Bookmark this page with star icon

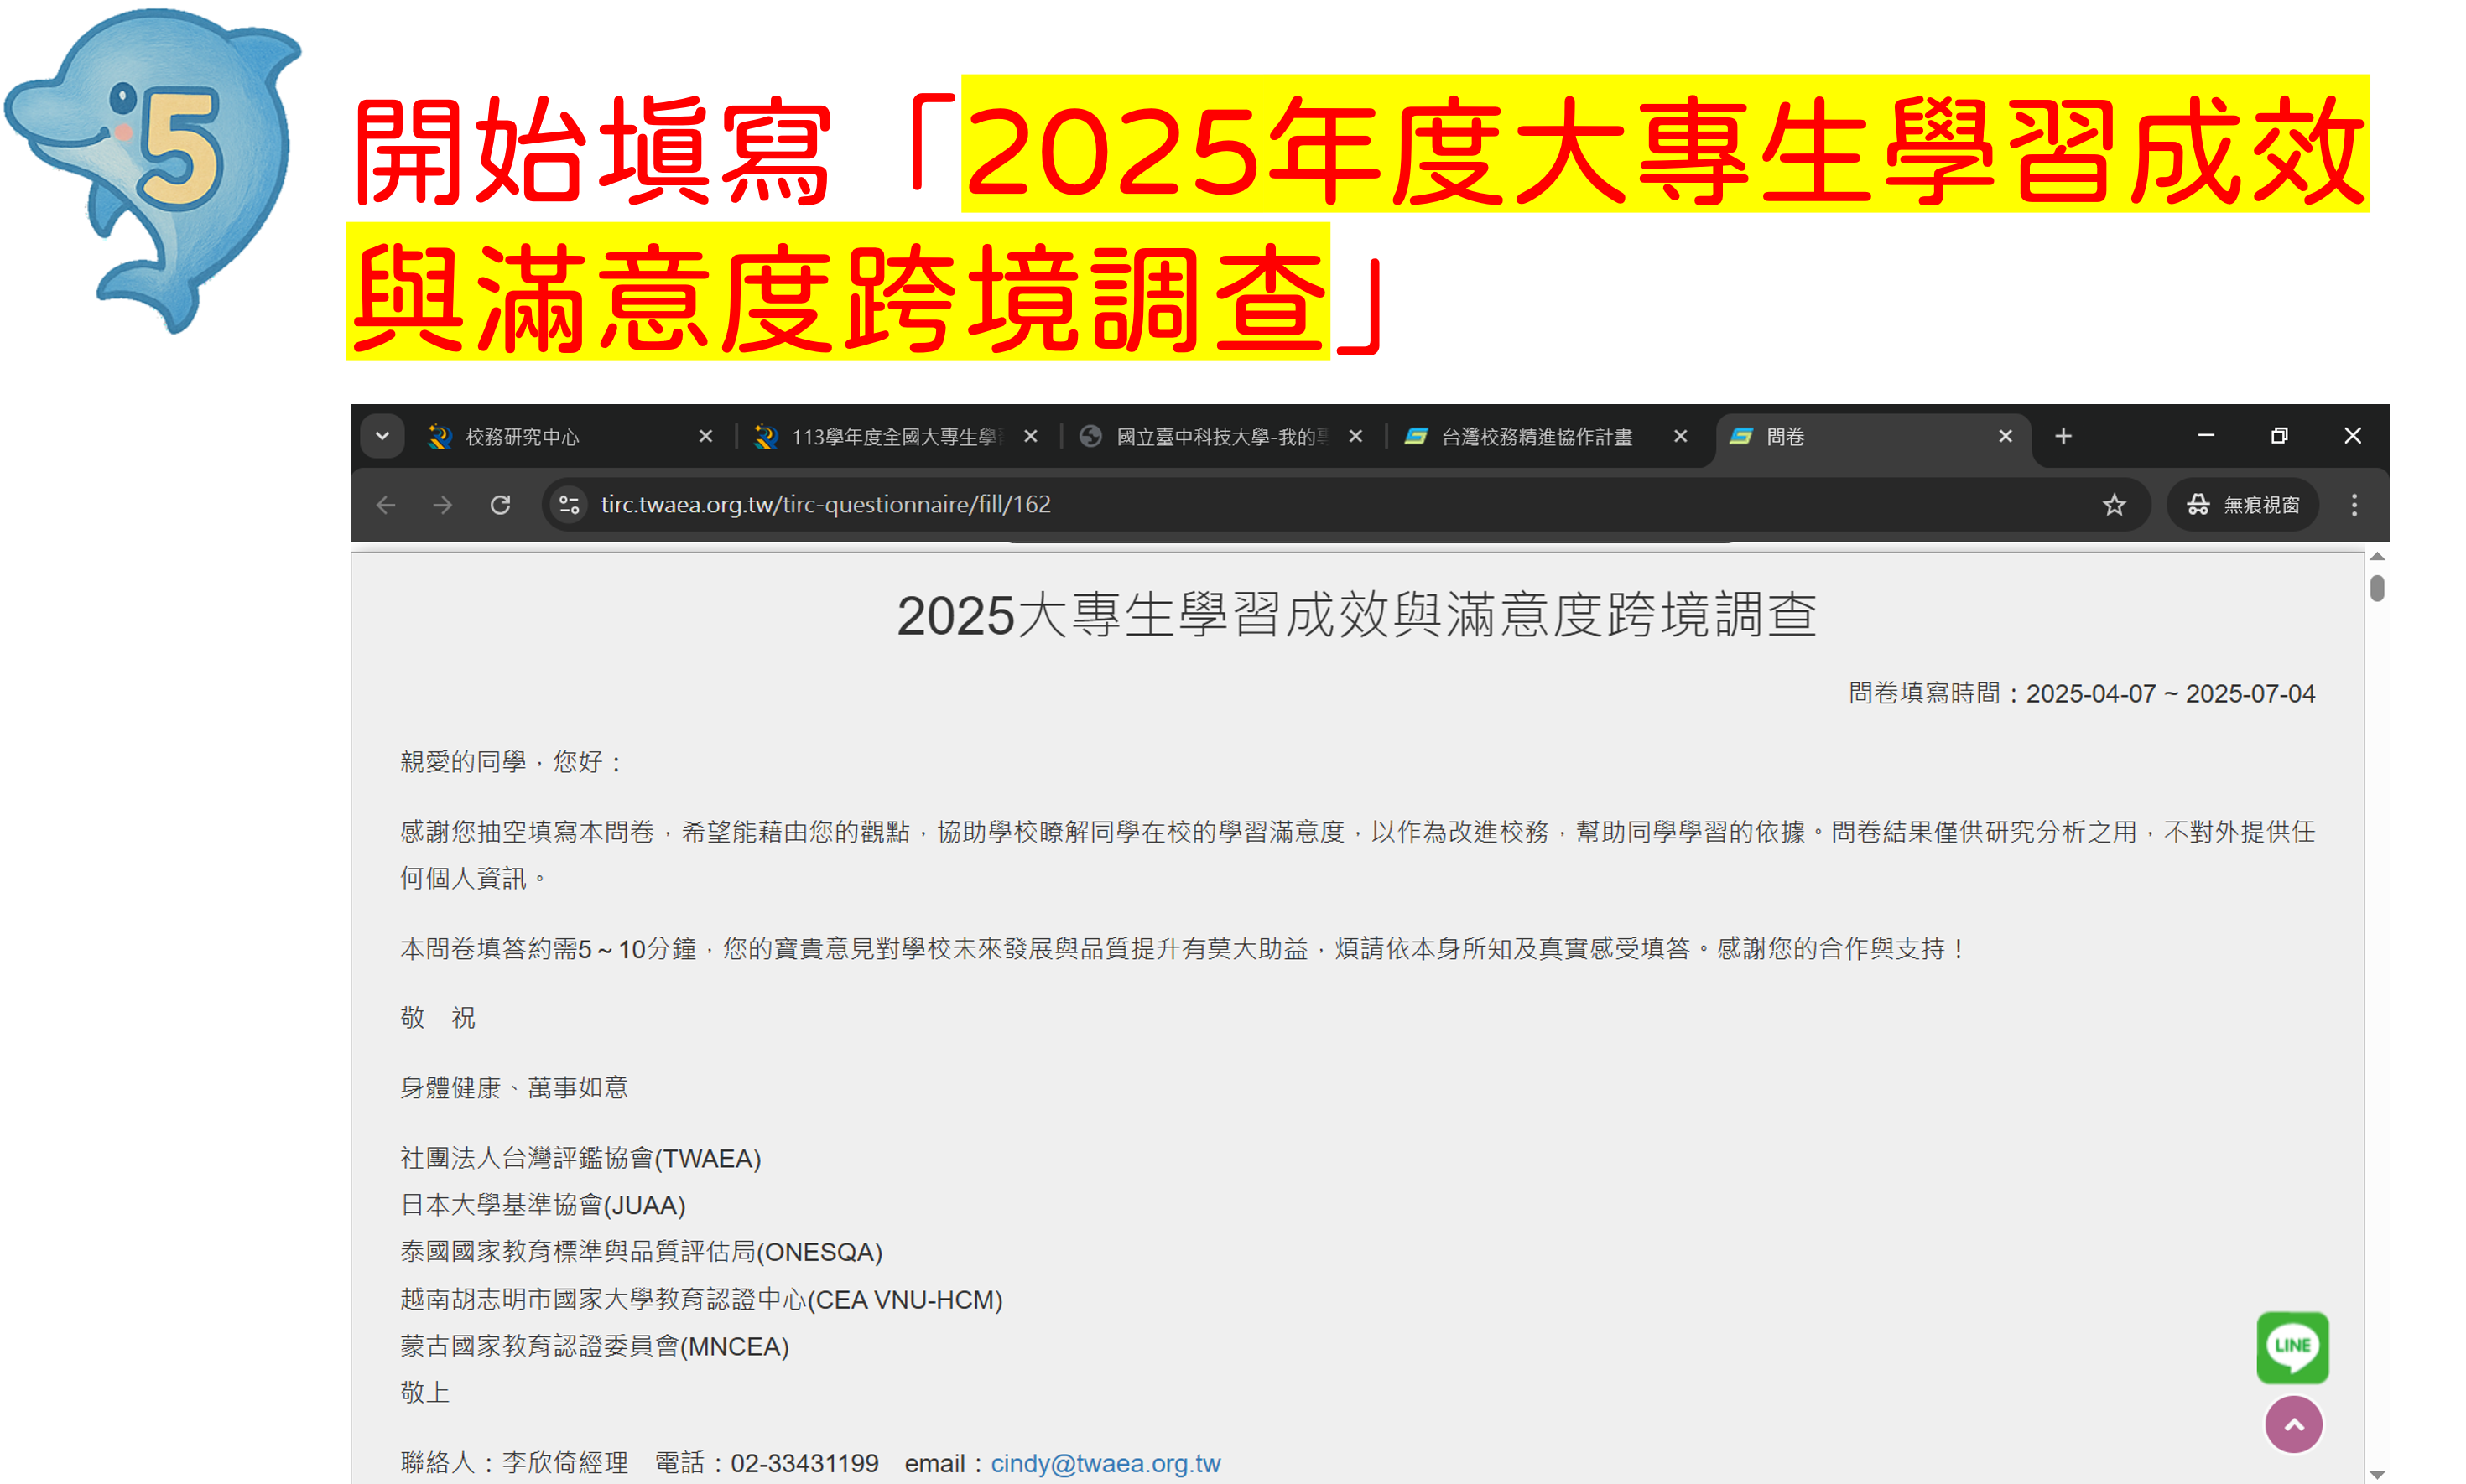[2113, 505]
